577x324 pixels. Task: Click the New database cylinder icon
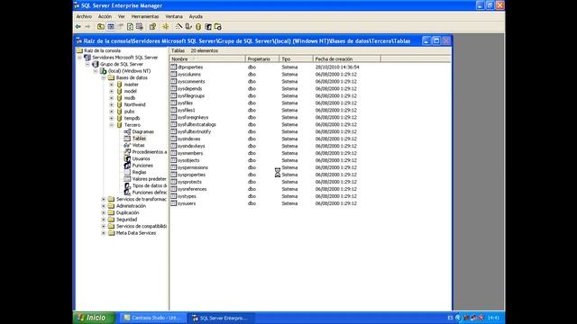198,27
